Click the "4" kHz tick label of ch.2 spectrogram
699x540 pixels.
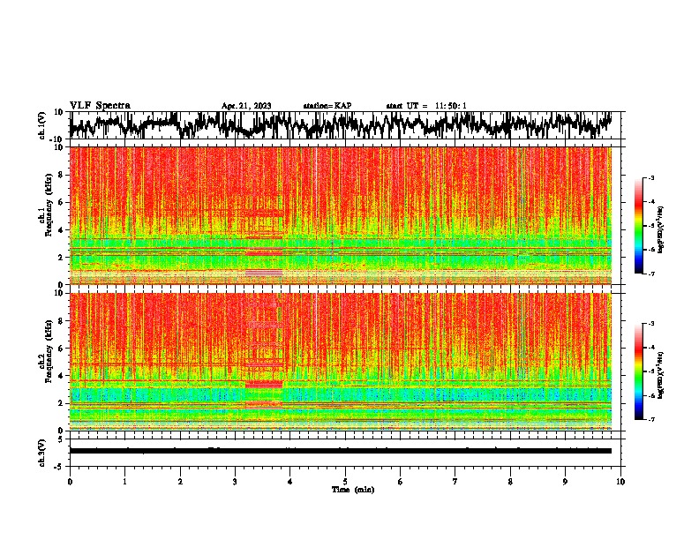(61, 376)
